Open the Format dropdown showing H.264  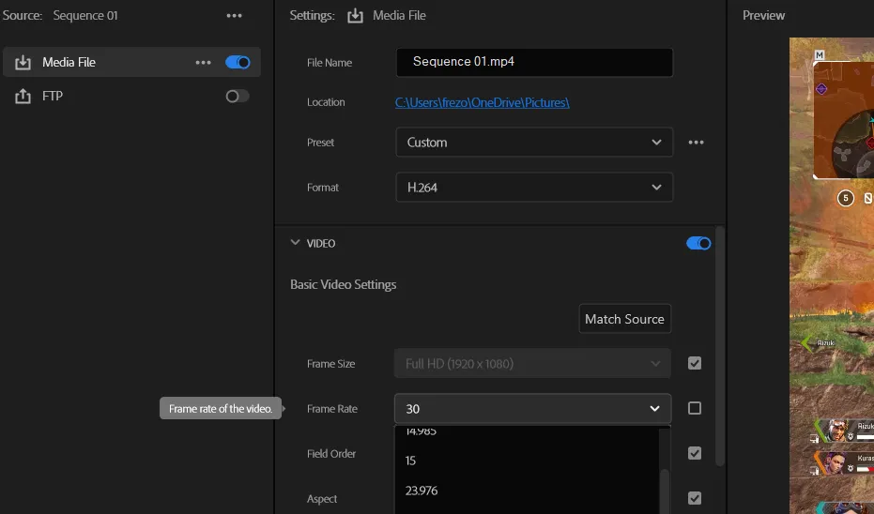coord(534,187)
